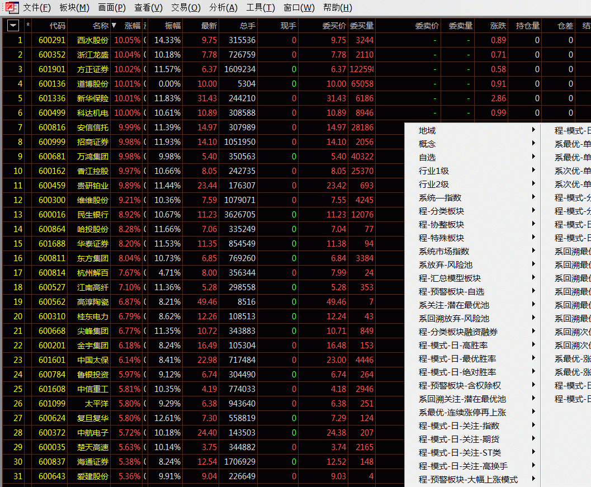Expand the 自选 submenu
Screen dimensions: 591x487
472,157
